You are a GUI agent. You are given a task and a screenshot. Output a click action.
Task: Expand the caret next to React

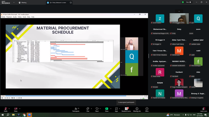(100, 109)
